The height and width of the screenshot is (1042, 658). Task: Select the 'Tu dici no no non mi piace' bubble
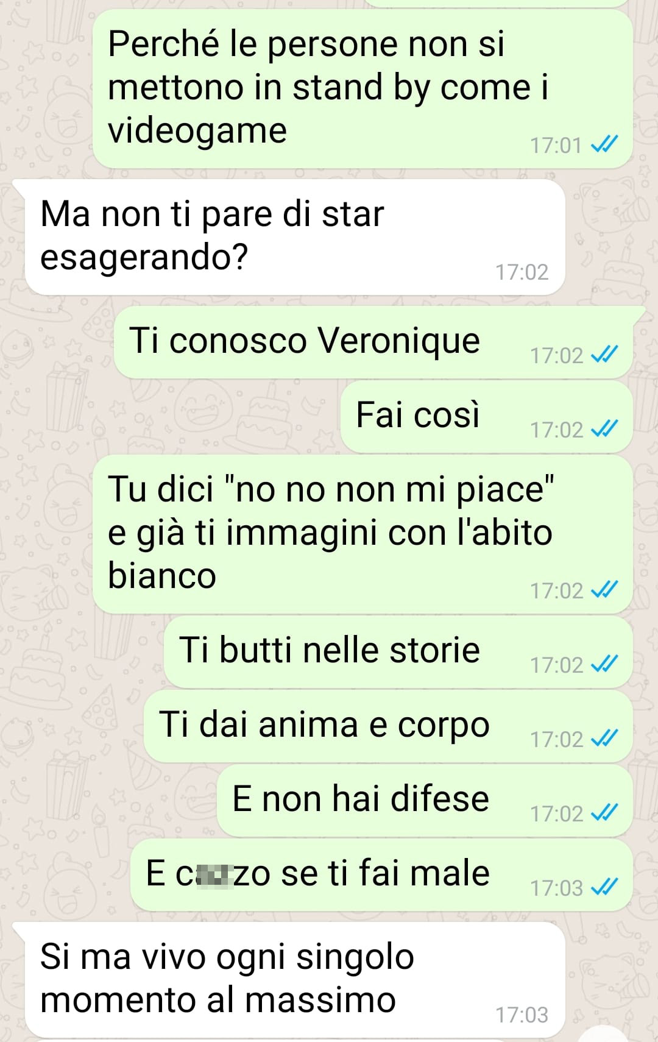tap(363, 534)
